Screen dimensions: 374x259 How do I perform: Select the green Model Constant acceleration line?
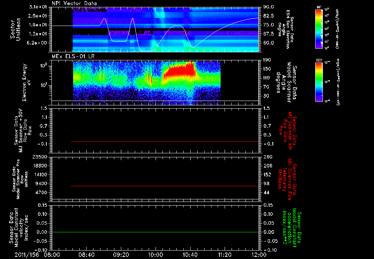coord(155,232)
